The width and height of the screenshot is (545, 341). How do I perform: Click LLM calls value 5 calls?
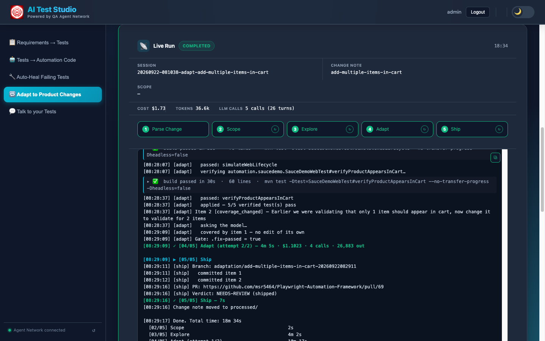coord(269,108)
